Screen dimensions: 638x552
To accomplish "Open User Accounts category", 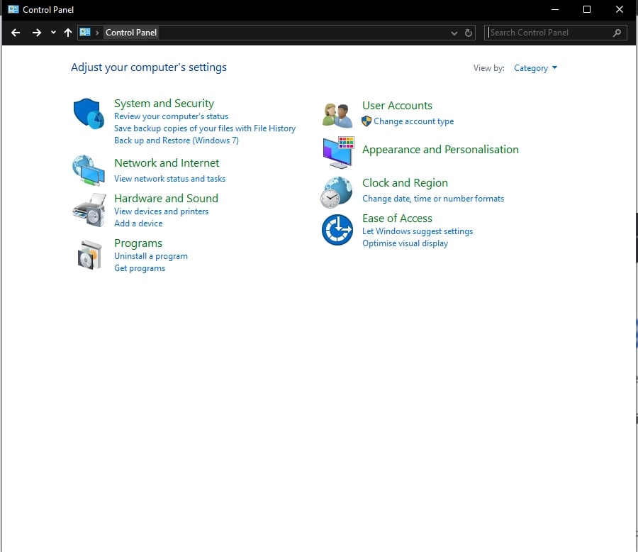I will (x=397, y=106).
